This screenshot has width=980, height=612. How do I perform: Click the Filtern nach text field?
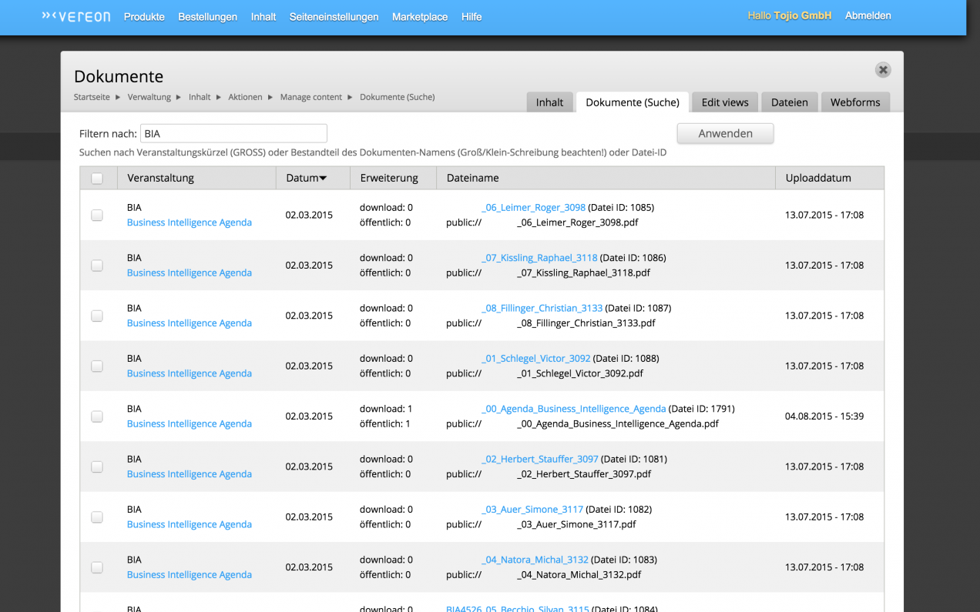tap(233, 134)
